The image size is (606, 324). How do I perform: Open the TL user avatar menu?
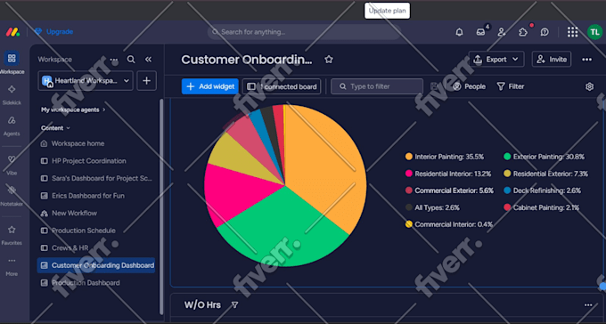tap(594, 32)
